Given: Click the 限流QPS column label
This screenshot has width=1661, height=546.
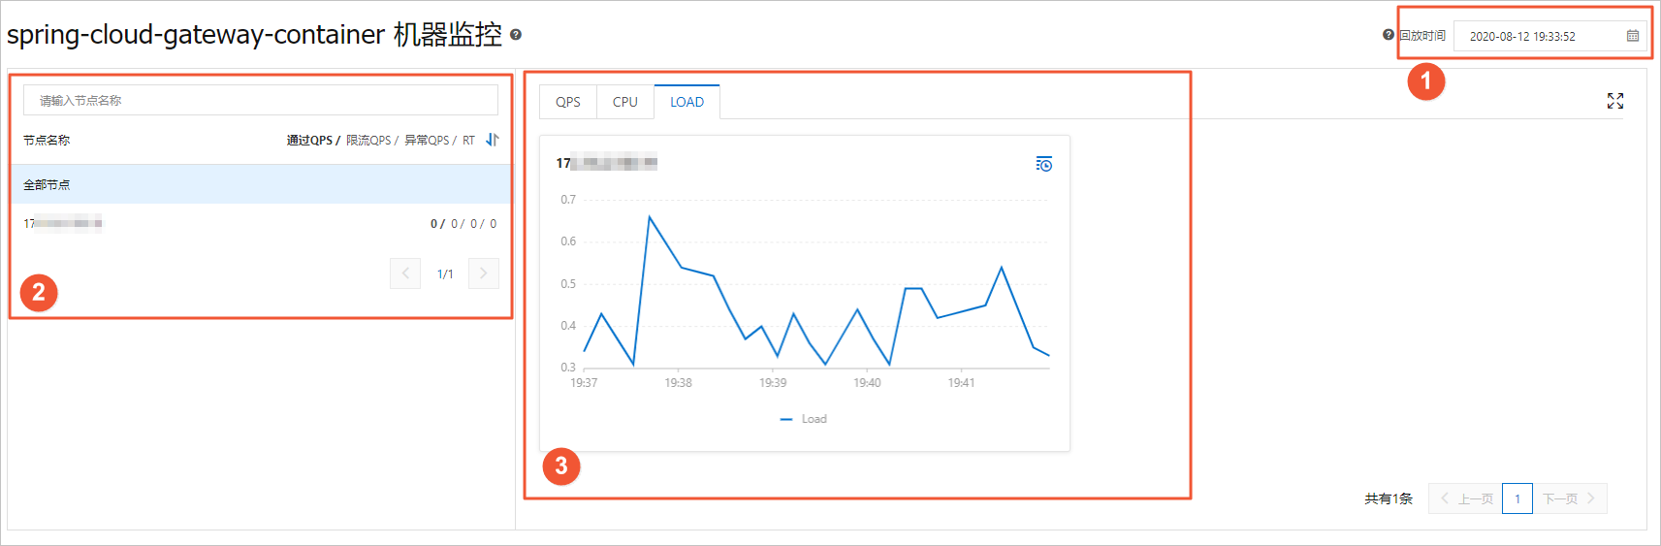Looking at the screenshot, I should 368,141.
